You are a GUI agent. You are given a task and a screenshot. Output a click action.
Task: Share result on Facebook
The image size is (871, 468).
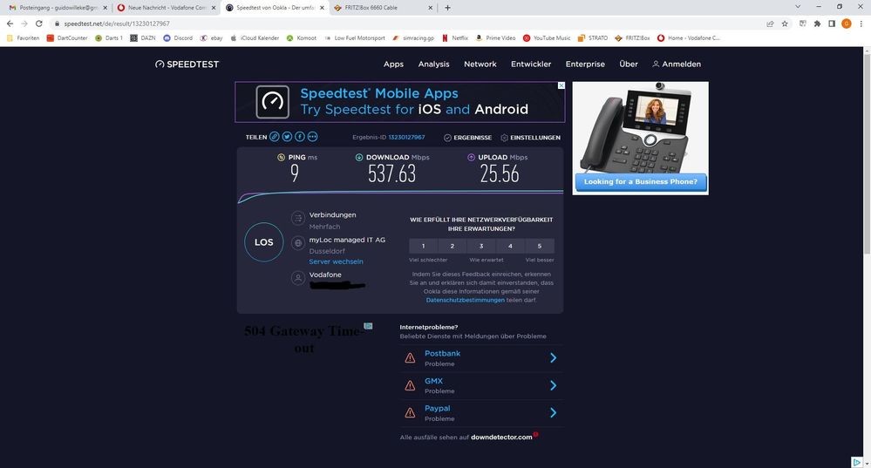pyautogui.click(x=300, y=137)
